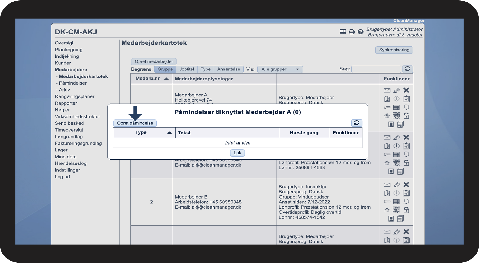Go to Påmindelser submenu item
This screenshot has height=263, width=479.
pos(73,83)
